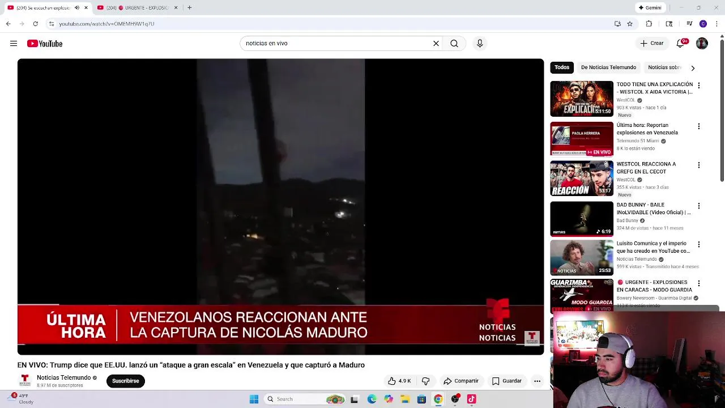Open the Chrome profile C avatar
Screen dimensions: 725x408
coord(703,24)
